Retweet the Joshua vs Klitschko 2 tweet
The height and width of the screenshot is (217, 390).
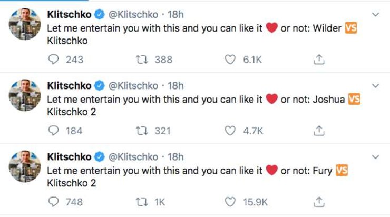pyautogui.click(x=141, y=131)
